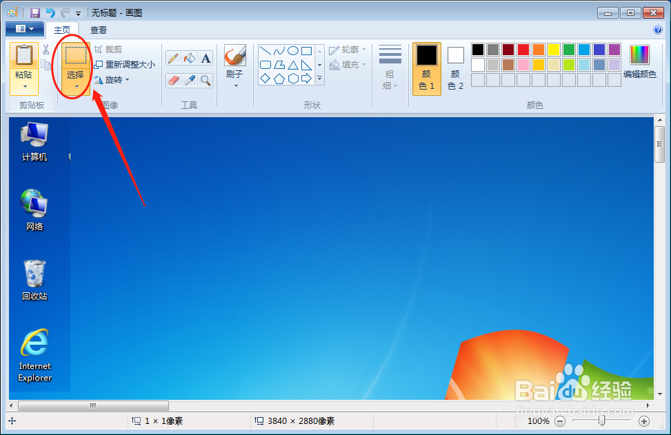Click the Copy icon in clipboard group
Viewport: 671px width, 435px height.
pos(46,65)
